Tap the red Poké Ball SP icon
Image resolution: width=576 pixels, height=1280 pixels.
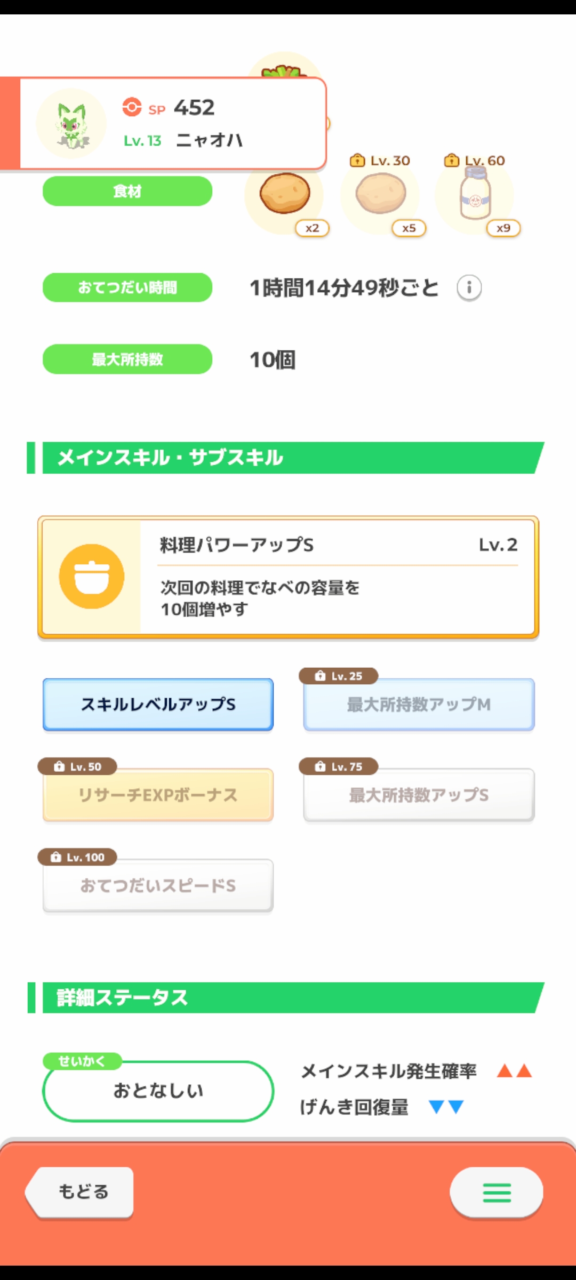(x=132, y=107)
